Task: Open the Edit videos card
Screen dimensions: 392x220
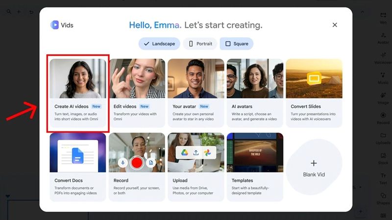Action: 137,93
